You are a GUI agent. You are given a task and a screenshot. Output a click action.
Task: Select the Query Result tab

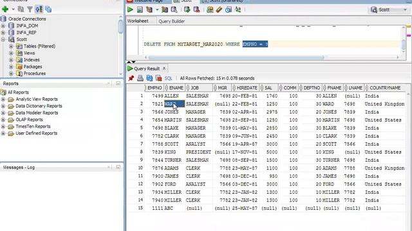pos(146,69)
